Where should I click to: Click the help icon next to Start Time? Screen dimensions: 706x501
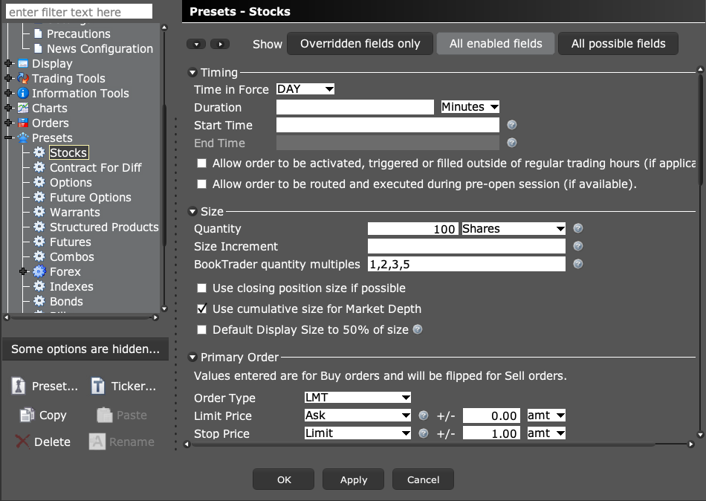(x=512, y=125)
